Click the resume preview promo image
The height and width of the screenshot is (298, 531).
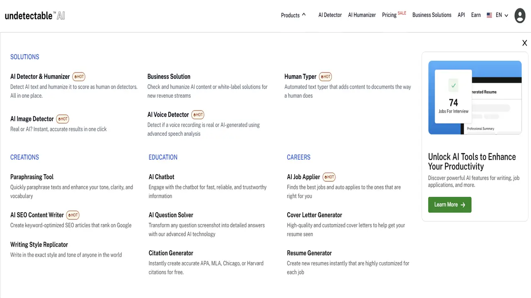click(x=475, y=98)
